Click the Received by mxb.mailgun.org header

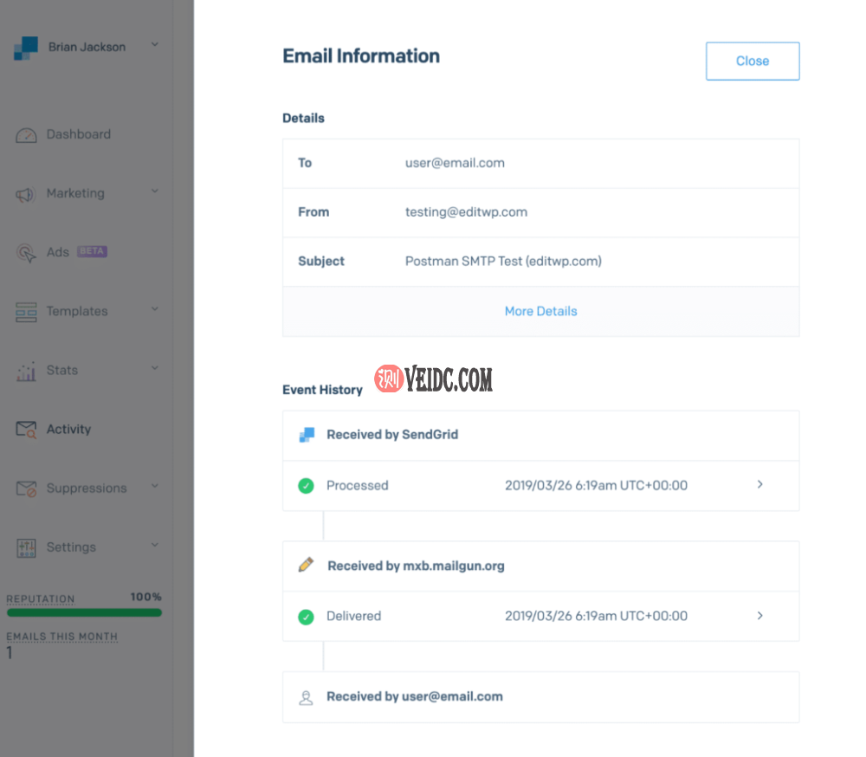pyautogui.click(x=416, y=566)
